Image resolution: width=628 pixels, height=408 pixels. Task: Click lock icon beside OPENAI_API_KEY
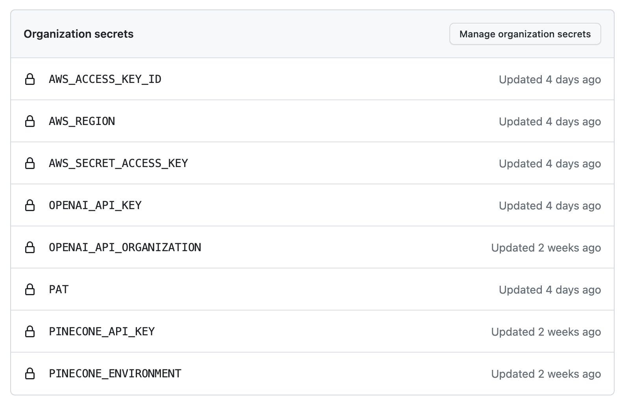(x=30, y=206)
